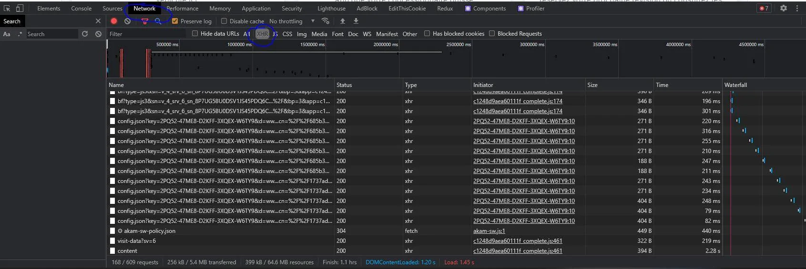Toggle Match Case (Aa) in search
This screenshot has width=806, height=269.
7,34
